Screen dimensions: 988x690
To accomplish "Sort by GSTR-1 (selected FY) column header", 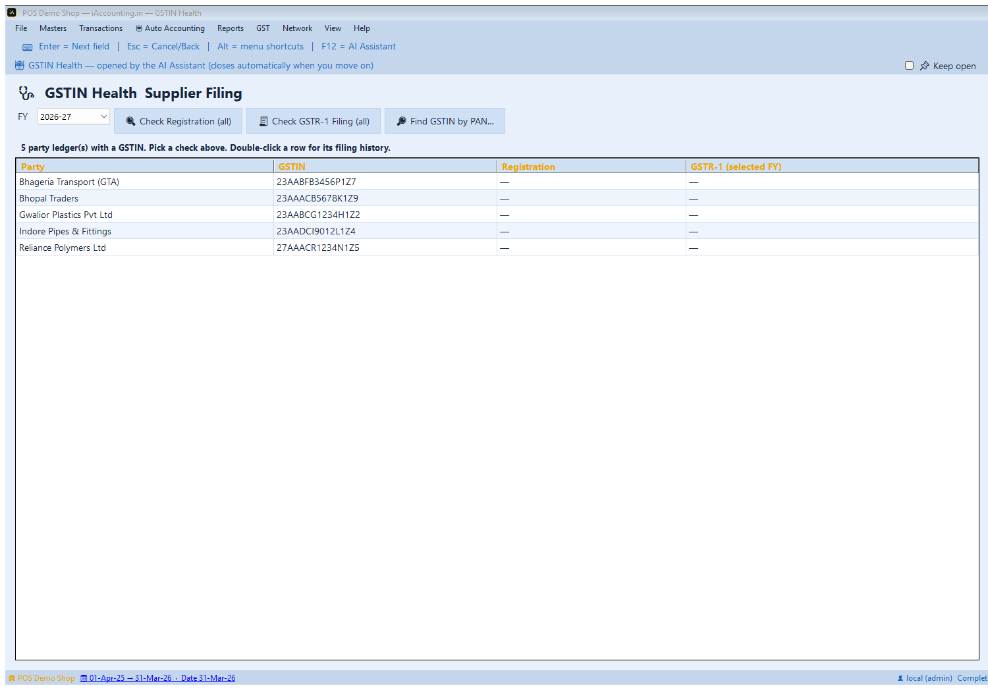I will point(832,167).
